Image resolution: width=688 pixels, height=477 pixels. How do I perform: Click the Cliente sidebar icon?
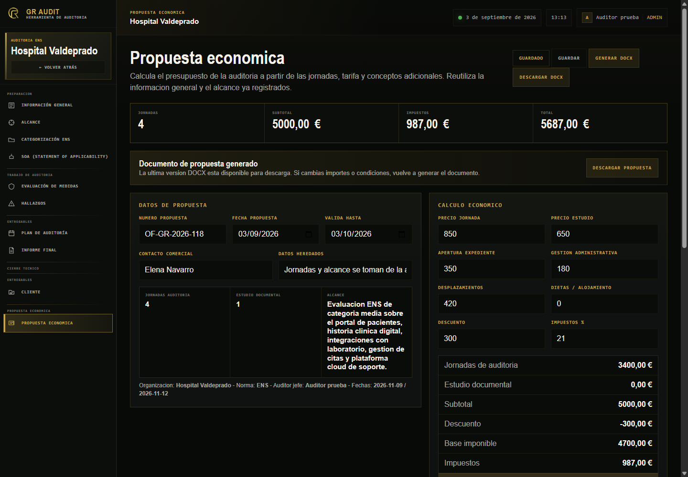pyautogui.click(x=11, y=292)
